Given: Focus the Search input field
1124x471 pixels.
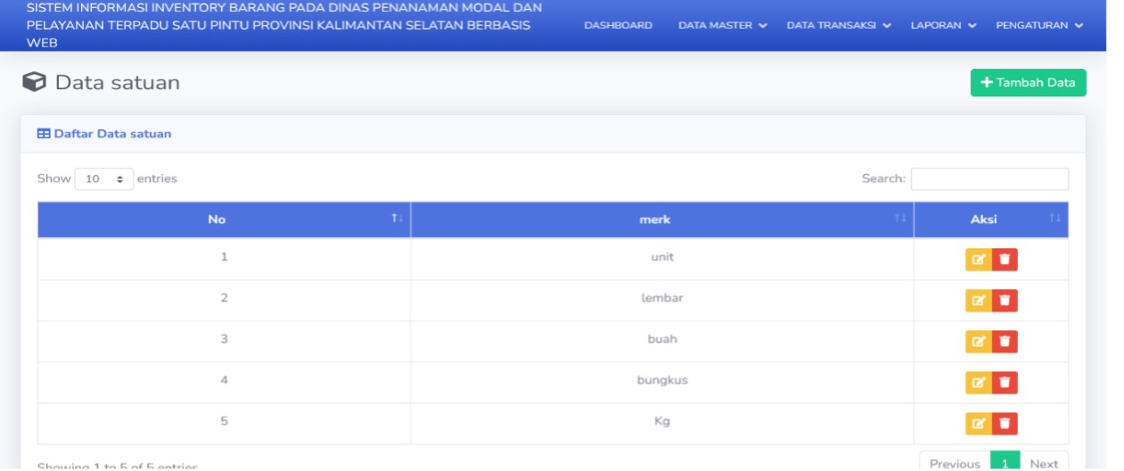Looking at the screenshot, I should [x=989, y=178].
